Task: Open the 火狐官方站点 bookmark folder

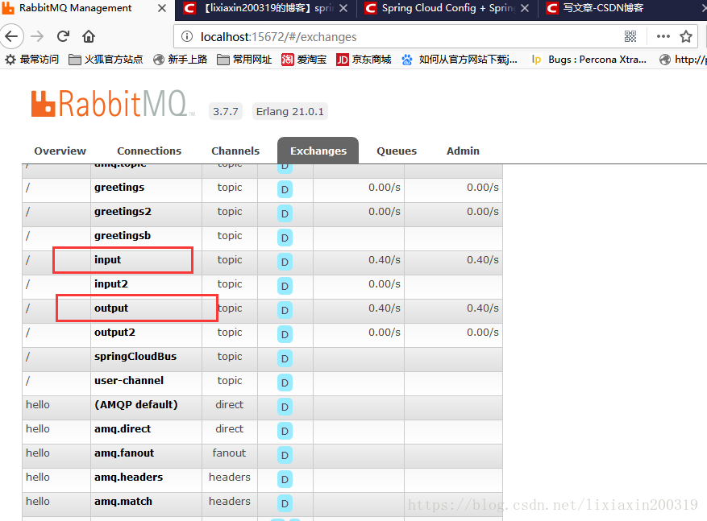Action: point(106,60)
